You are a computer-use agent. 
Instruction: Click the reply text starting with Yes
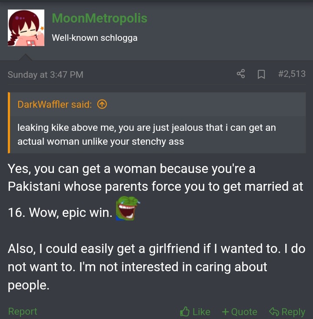(x=156, y=191)
